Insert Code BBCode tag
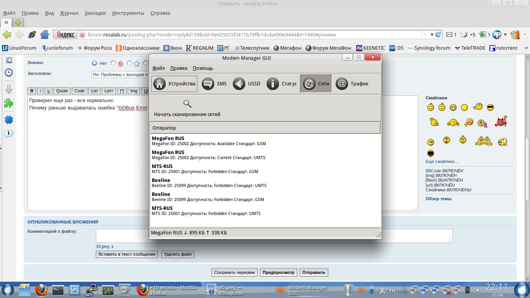 (x=80, y=91)
